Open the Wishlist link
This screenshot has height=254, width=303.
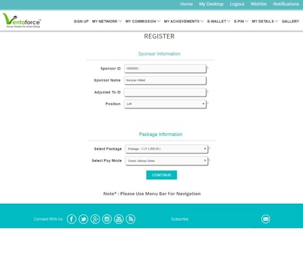(x=258, y=4)
